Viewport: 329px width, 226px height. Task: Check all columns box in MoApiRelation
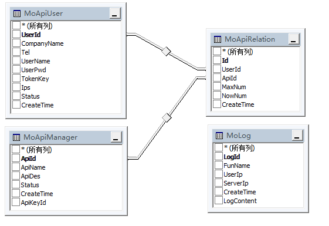(217, 51)
